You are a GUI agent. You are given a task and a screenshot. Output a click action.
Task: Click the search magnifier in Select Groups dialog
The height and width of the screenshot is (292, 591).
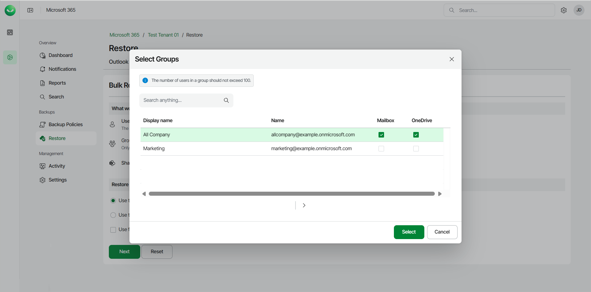pyautogui.click(x=226, y=100)
